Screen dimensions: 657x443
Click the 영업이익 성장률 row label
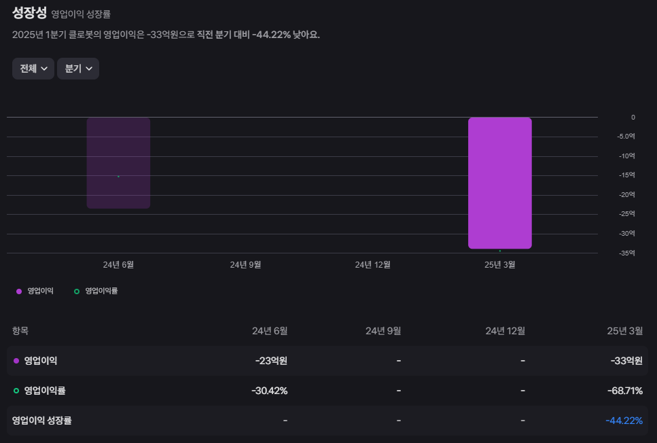[x=42, y=421]
